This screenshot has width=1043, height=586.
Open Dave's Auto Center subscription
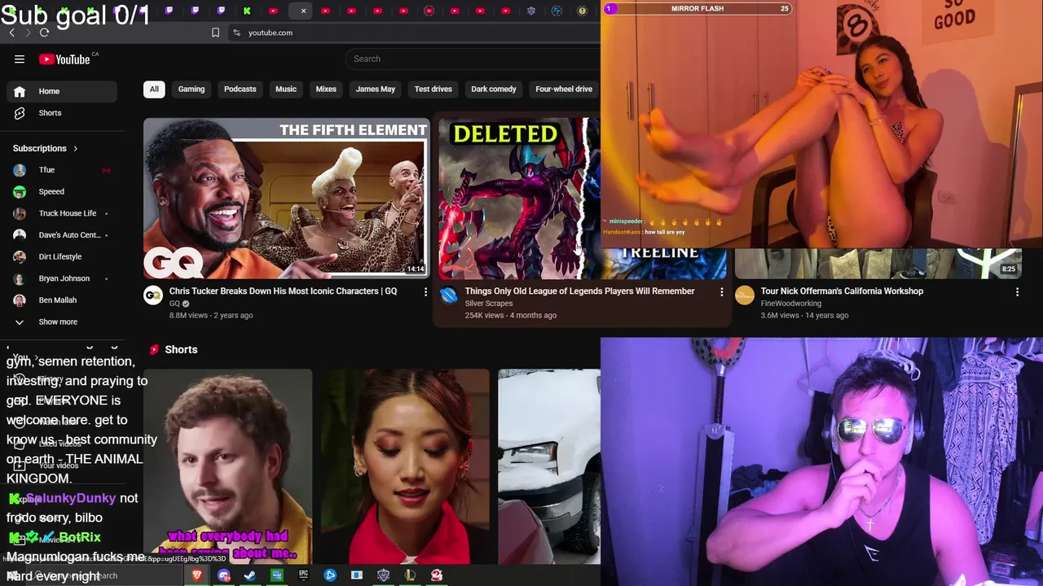(61, 235)
